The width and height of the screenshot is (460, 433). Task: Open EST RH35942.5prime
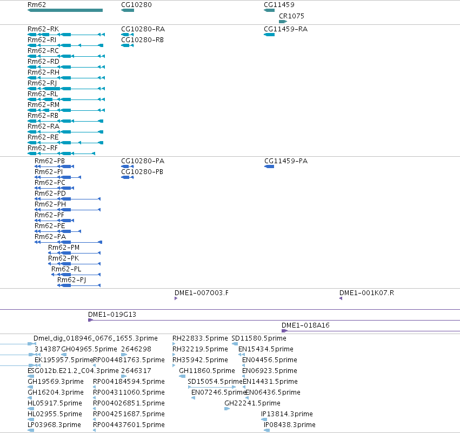click(x=200, y=360)
